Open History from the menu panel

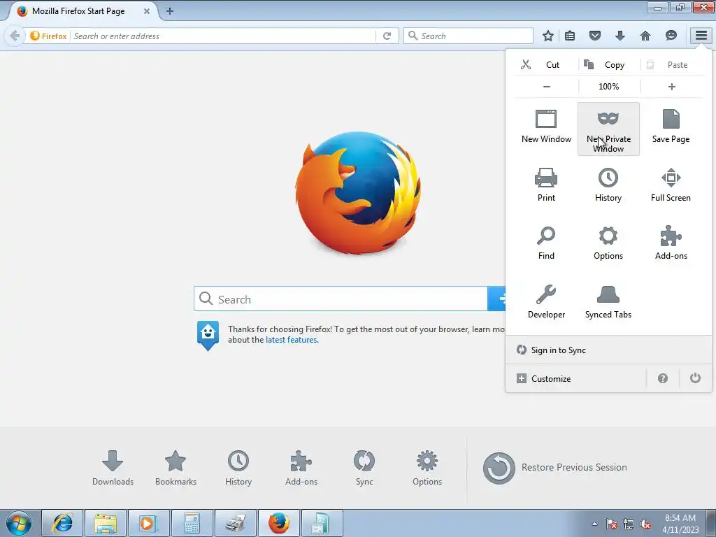click(608, 185)
